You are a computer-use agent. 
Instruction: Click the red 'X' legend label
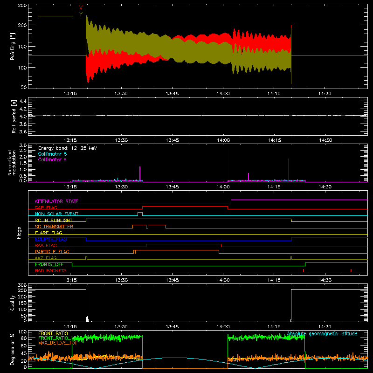click(81, 8)
